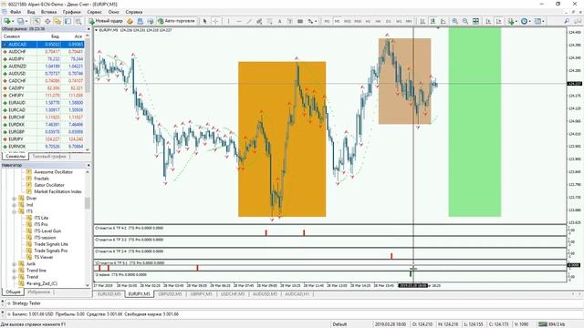Screen dimensions: 584x328
Task: Select the trendline drawing tool
Action: point(249,21)
